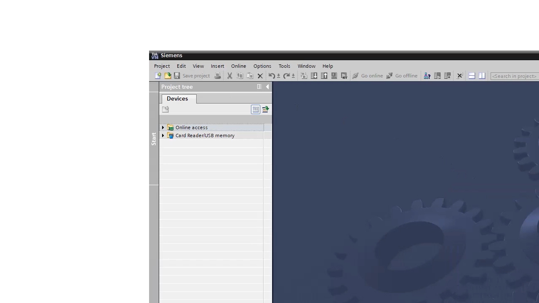Open the Options menu
The width and height of the screenshot is (539, 303).
pyautogui.click(x=262, y=66)
